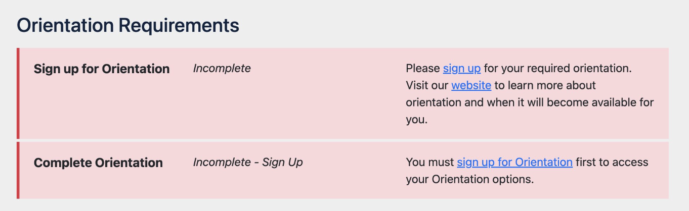Click the "Incomplete - Sign Up" status

(x=248, y=163)
